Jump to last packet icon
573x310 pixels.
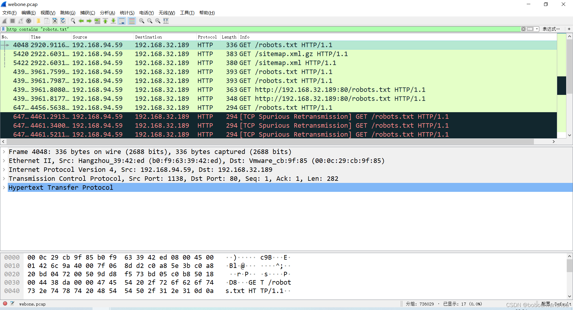[x=113, y=21]
